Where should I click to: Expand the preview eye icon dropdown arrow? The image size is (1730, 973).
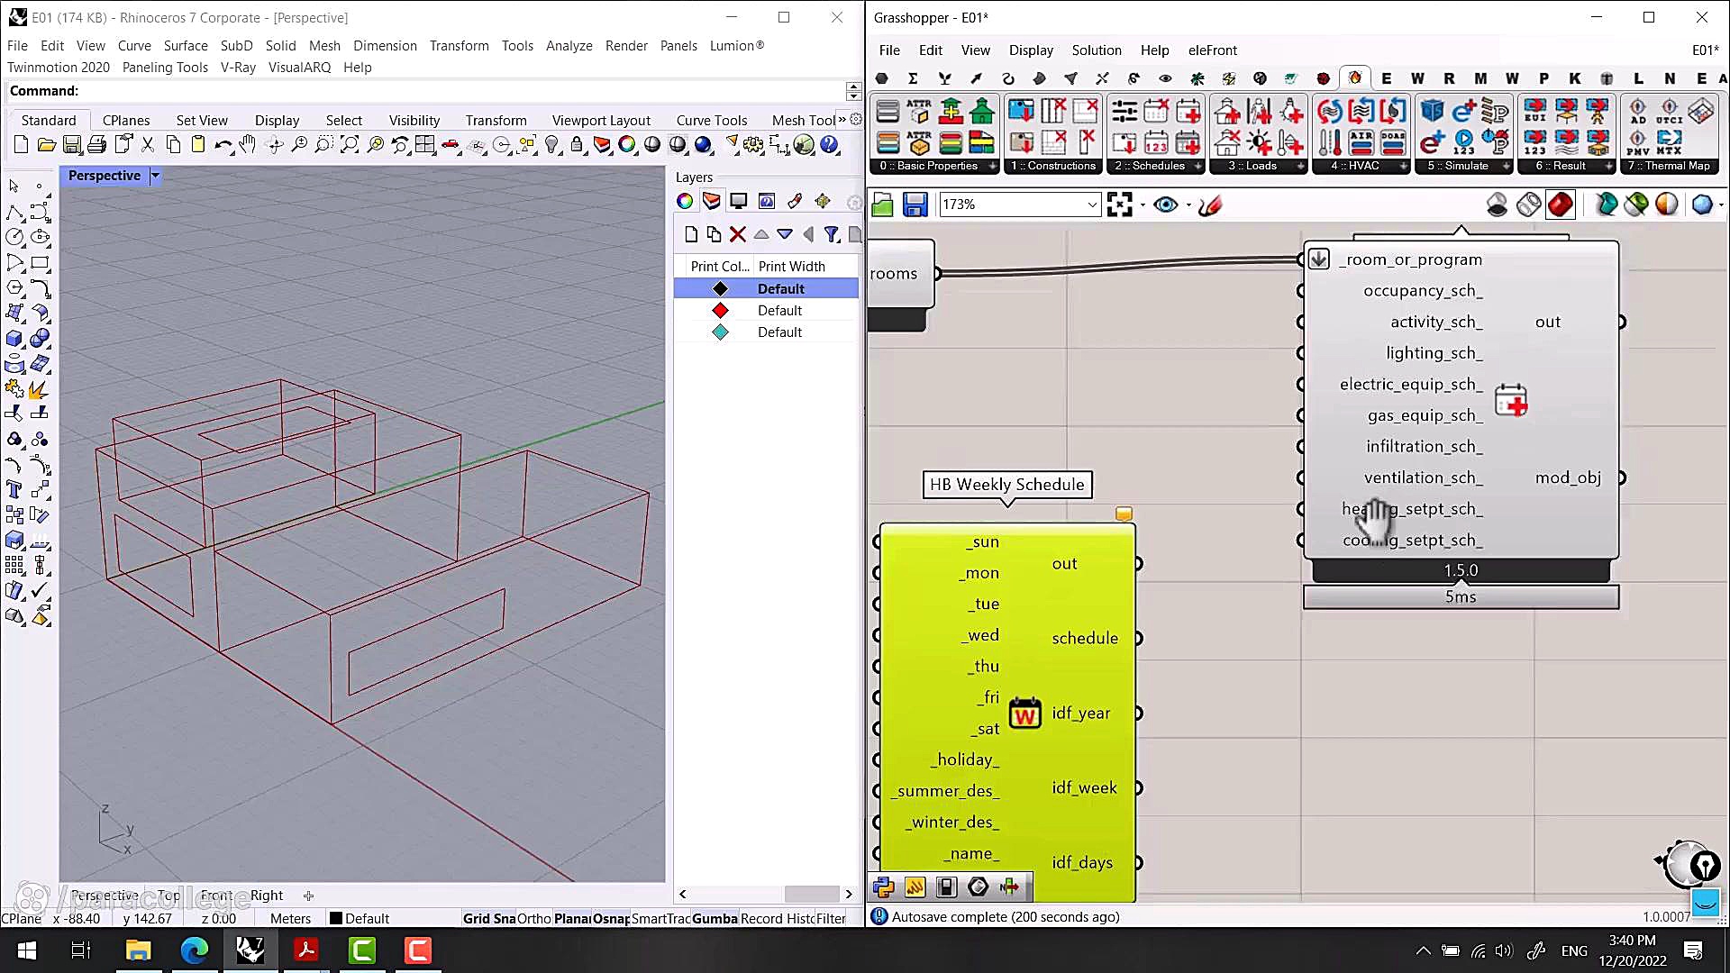coord(1188,205)
